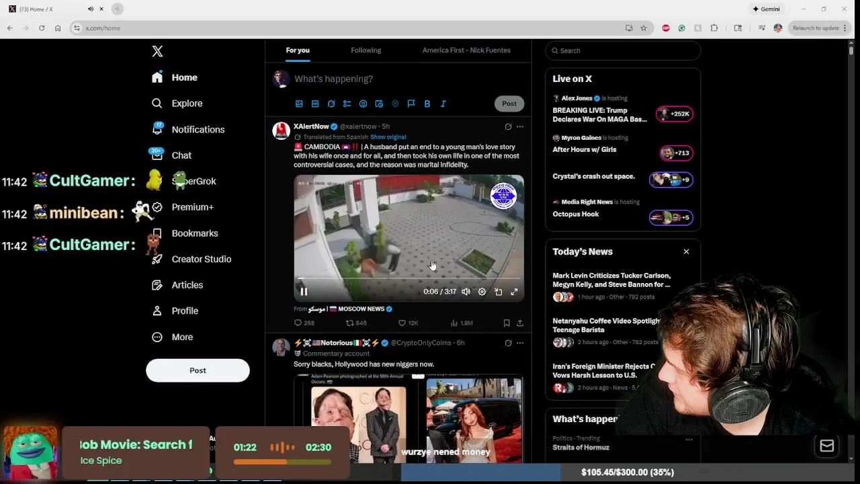This screenshot has height=484, width=860.
Task: Open XAlertNow profile avatar
Action: click(281, 130)
